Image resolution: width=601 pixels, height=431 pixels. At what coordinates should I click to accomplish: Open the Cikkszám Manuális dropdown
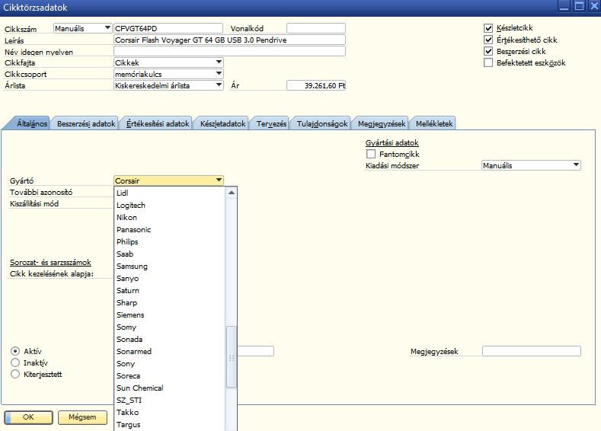pos(82,28)
